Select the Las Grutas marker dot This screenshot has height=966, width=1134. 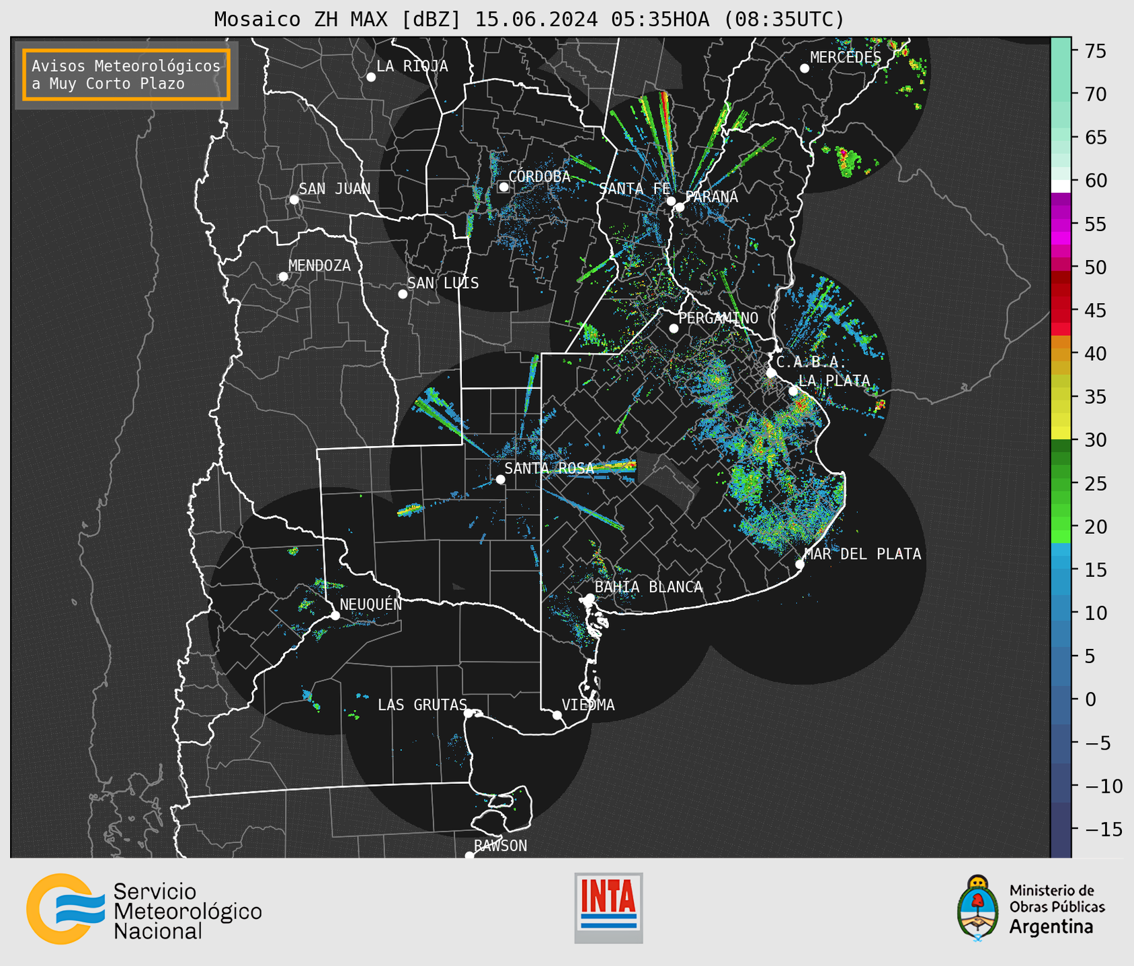click(469, 713)
